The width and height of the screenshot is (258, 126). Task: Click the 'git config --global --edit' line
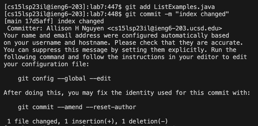click(x=64, y=78)
